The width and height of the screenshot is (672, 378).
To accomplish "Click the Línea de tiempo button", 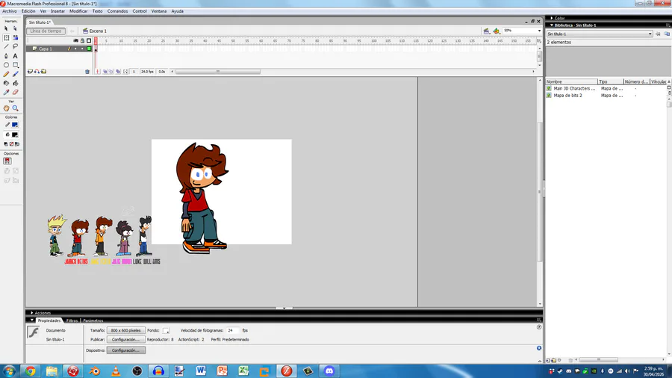I will click(46, 31).
